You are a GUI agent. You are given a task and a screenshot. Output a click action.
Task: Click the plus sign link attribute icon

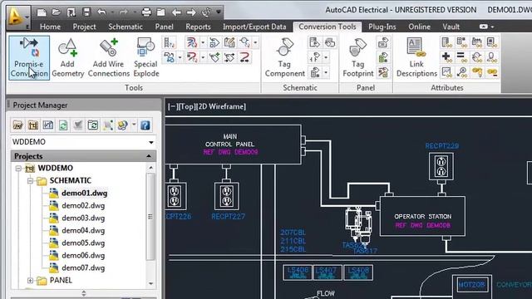pos(446,57)
